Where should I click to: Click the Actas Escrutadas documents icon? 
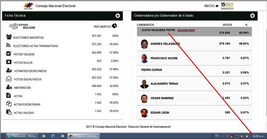click(x=9, y=104)
